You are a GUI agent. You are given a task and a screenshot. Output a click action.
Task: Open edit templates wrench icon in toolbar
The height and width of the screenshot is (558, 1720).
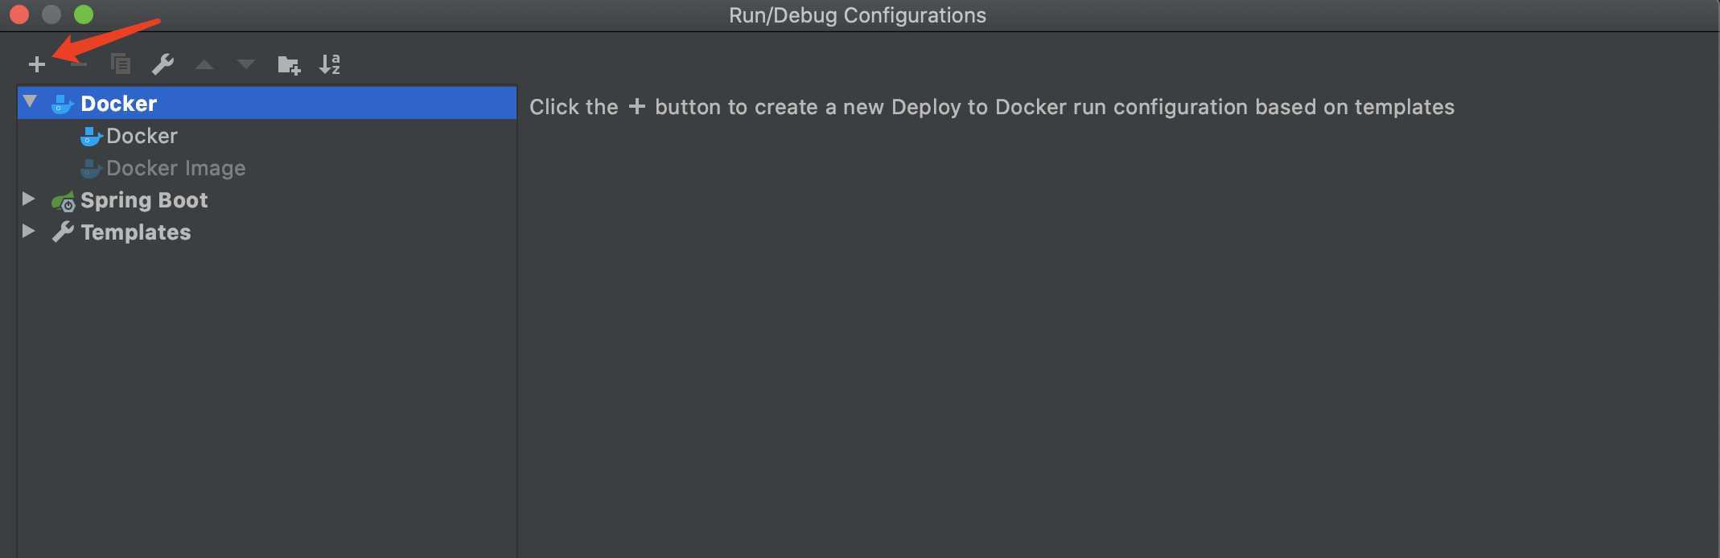tap(163, 64)
